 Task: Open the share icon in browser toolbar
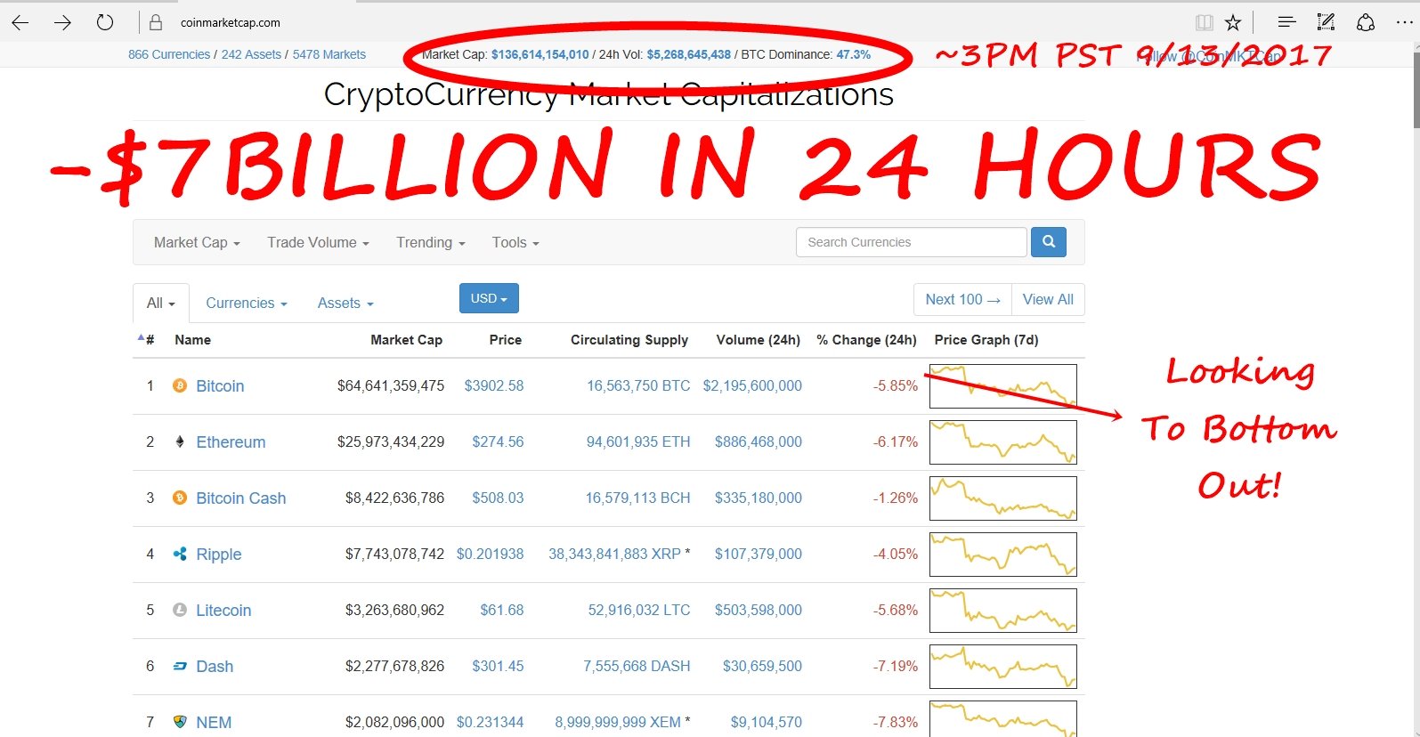pyautogui.click(x=1366, y=22)
